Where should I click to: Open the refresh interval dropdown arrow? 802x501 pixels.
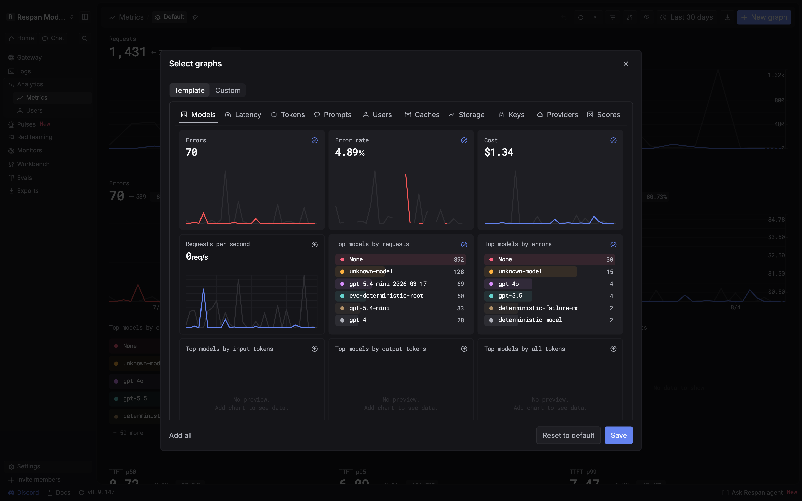tap(595, 17)
